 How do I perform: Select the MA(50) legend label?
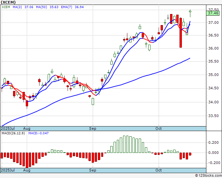[41, 7]
